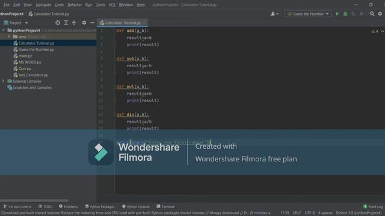Open Event Log
This screenshot has width=385, height=216.
coord(373,206)
